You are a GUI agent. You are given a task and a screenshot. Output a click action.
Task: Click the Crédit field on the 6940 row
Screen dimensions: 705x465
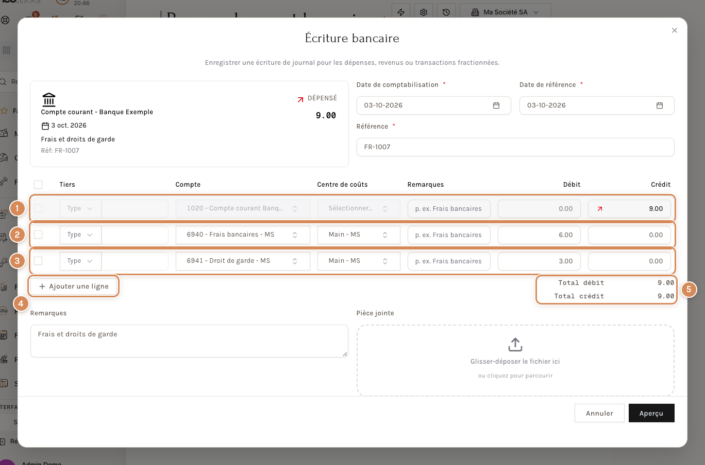pos(629,235)
